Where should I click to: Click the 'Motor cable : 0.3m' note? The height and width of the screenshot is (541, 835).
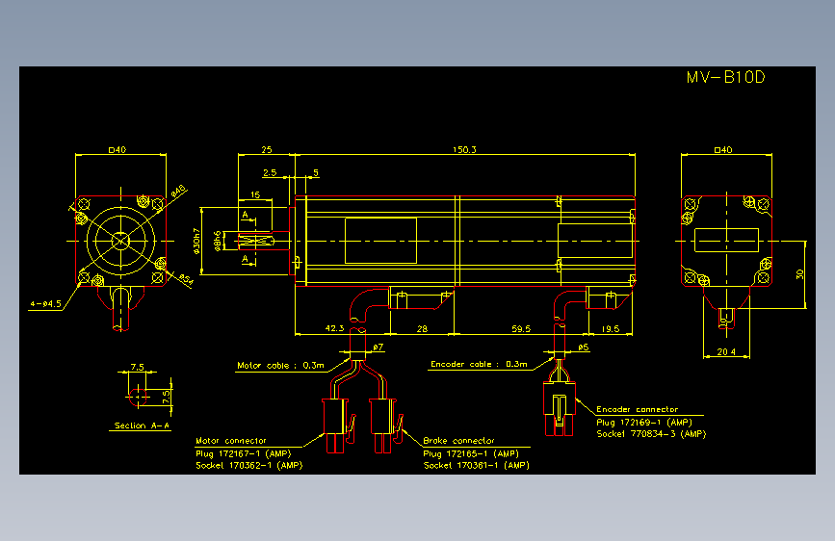280,365
